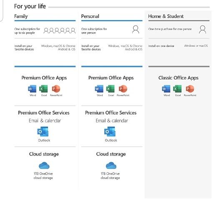This screenshot has height=204, width=217.
Task: Click 'Premium Office Services' in Family column
Action: pos(44,113)
